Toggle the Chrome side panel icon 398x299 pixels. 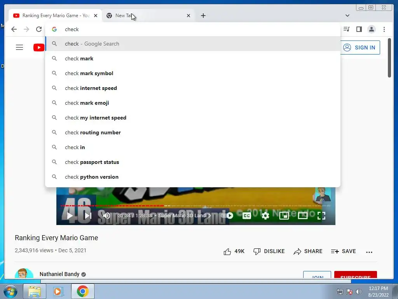[x=359, y=29]
